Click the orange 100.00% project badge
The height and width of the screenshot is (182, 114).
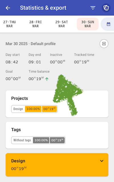click(33, 109)
